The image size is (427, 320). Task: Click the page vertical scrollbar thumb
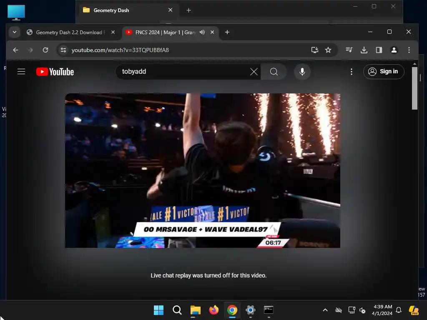tap(414, 88)
